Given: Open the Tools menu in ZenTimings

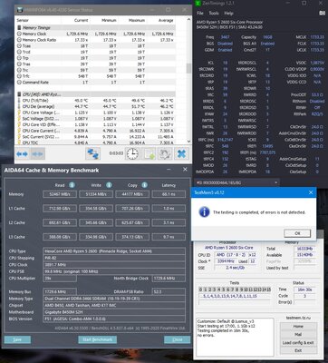Looking at the screenshot, I should [214, 13].
